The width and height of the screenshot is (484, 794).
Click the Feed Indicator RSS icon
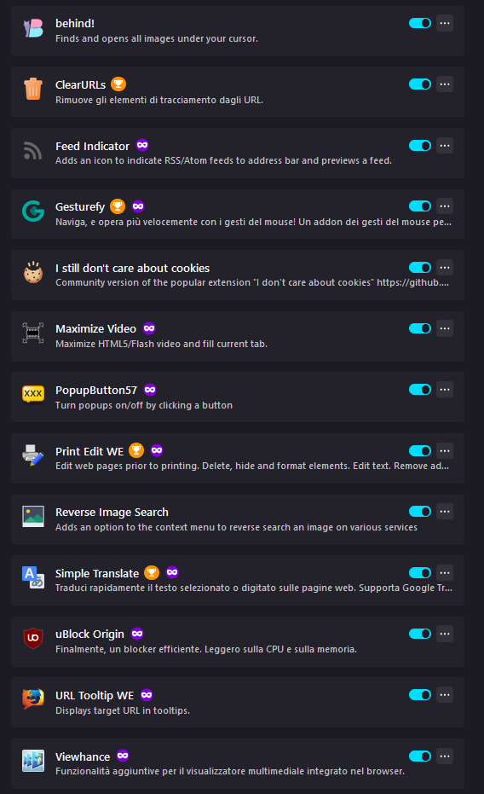pyautogui.click(x=33, y=150)
